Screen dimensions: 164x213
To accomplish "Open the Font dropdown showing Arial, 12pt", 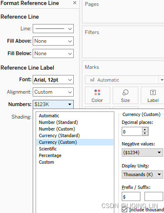I will [x=53, y=80].
